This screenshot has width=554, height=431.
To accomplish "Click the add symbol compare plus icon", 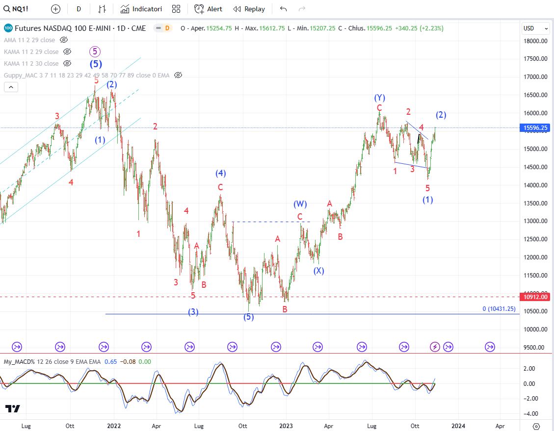I will pyautogui.click(x=55, y=9).
